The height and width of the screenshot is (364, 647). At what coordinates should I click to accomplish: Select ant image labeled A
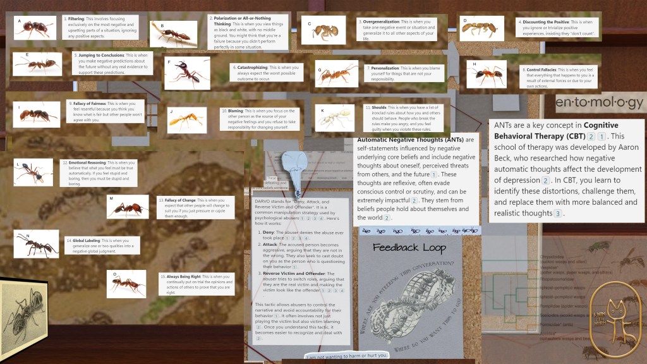[37, 27]
